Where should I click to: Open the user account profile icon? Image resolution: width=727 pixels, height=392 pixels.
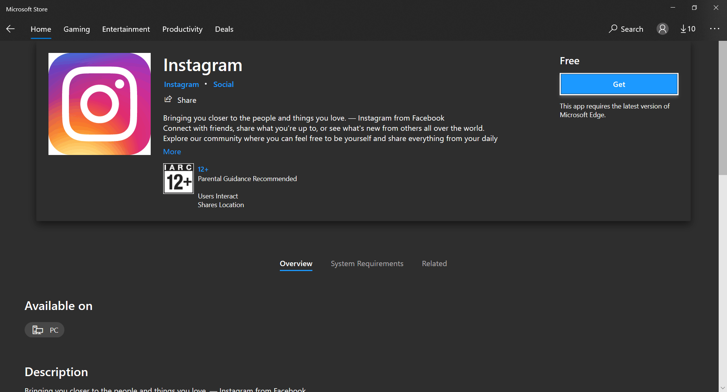coord(662,29)
